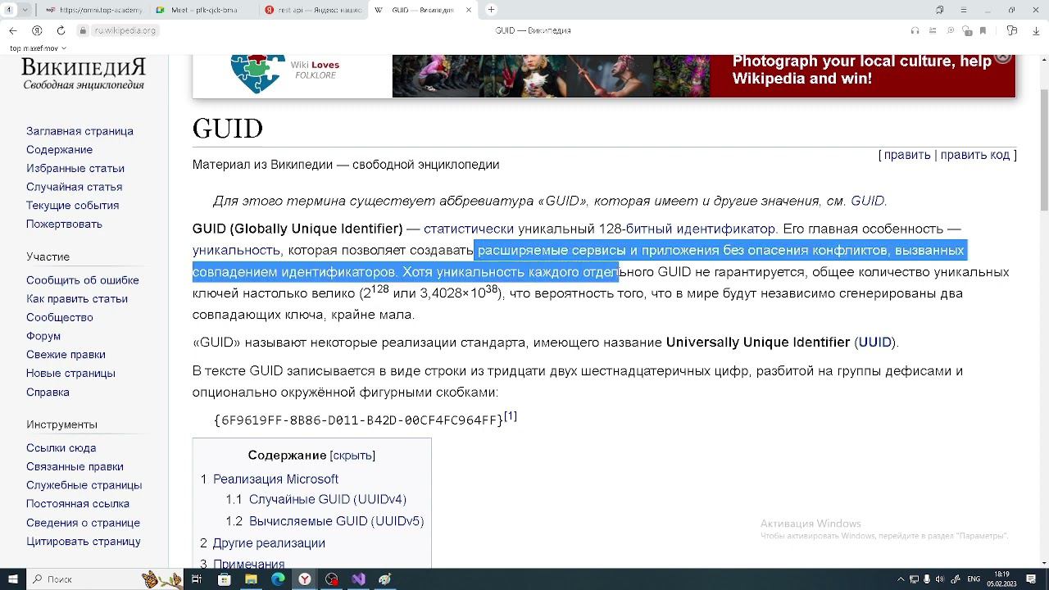This screenshot has width=1049, height=590.
Task: Open Task View on the taskbar
Action: [197, 579]
